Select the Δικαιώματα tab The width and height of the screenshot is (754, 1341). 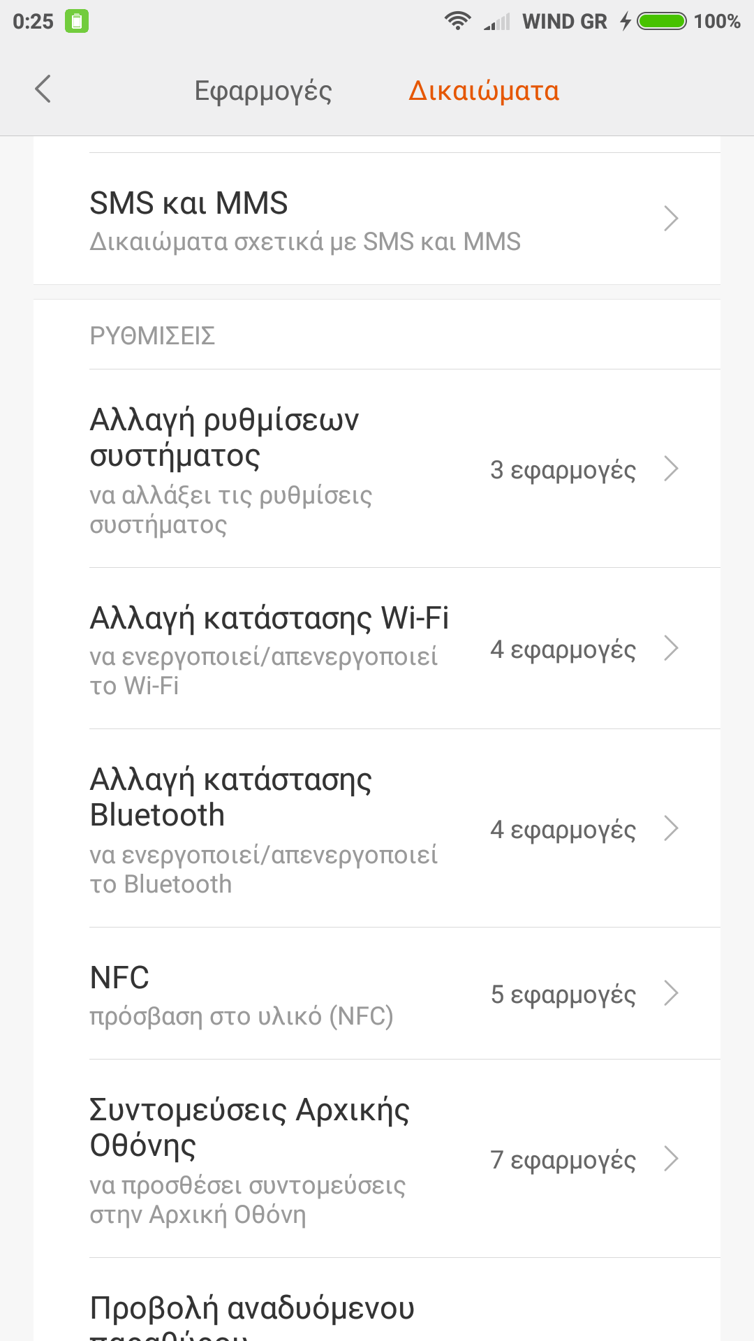pos(484,91)
